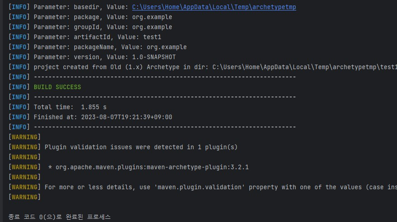Click the BUILD SUCCESS message text
397x222 pixels.
[x=57, y=87]
